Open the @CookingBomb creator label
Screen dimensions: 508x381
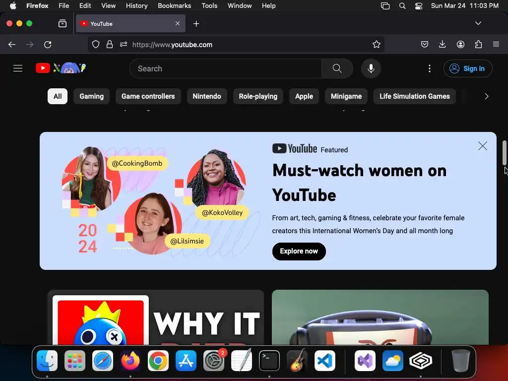tap(137, 163)
